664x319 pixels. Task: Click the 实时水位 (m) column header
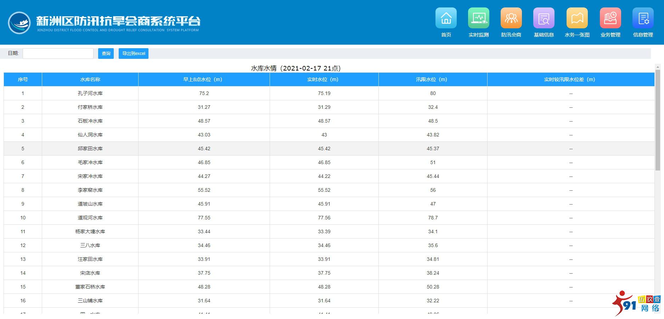point(324,79)
